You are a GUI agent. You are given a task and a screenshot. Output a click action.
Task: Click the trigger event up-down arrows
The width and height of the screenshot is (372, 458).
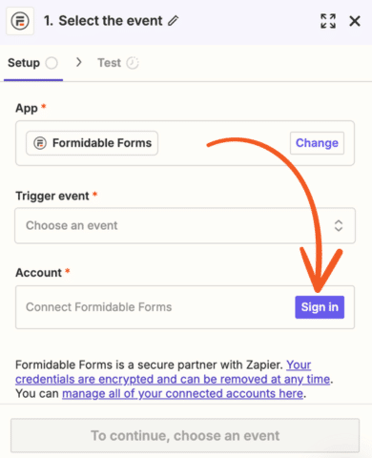pos(339,225)
